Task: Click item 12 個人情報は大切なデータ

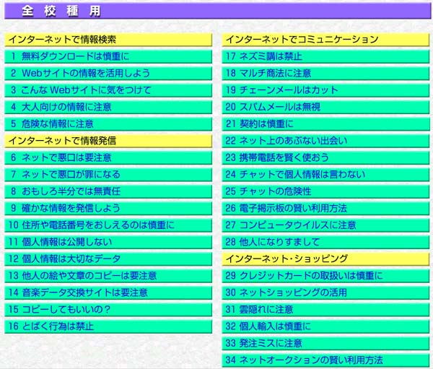Action: click(x=108, y=259)
